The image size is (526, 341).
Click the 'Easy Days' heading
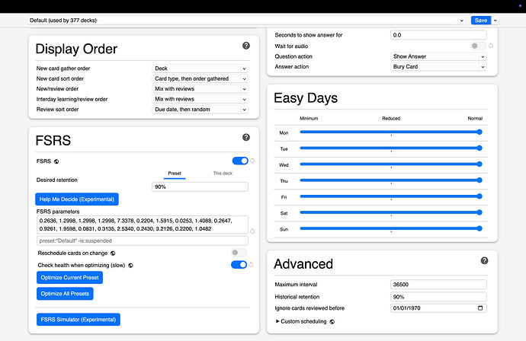point(306,98)
